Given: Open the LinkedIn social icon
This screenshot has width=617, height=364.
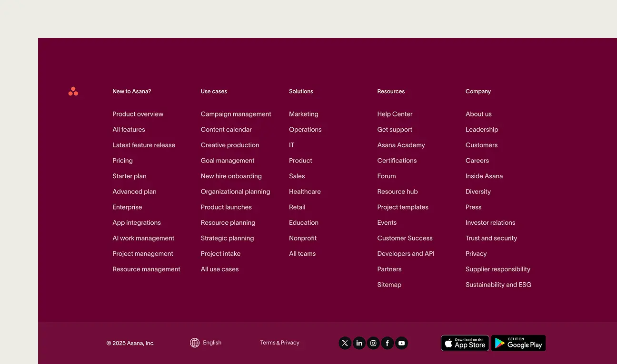Looking at the screenshot, I should [x=359, y=343].
